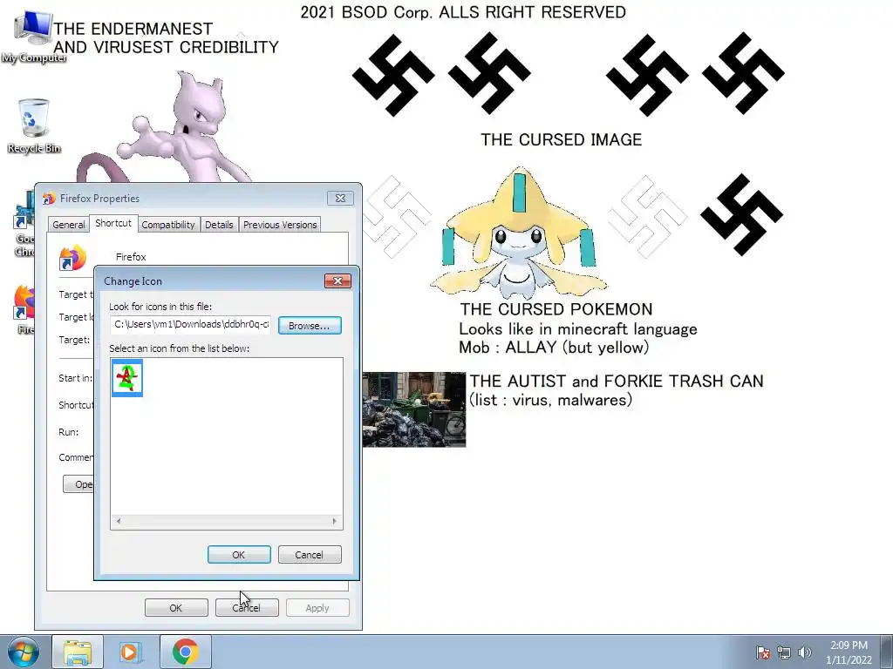Click the partially hidden Open button in Properties
Image resolution: width=893 pixels, height=669 pixels.
pos(78,484)
